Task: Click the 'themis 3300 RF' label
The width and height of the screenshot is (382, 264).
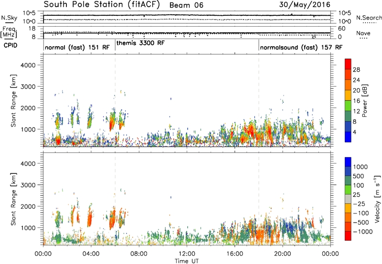Action: point(140,43)
